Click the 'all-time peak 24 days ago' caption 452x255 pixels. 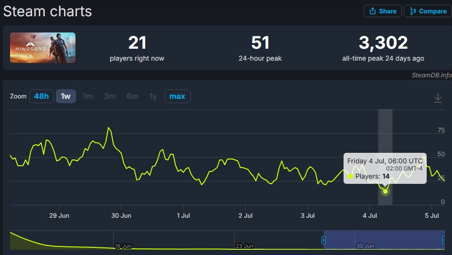(383, 58)
